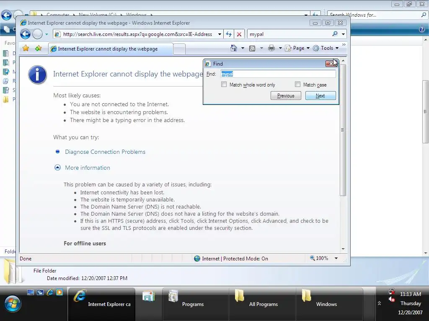Click the blue info icon

pos(37,74)
